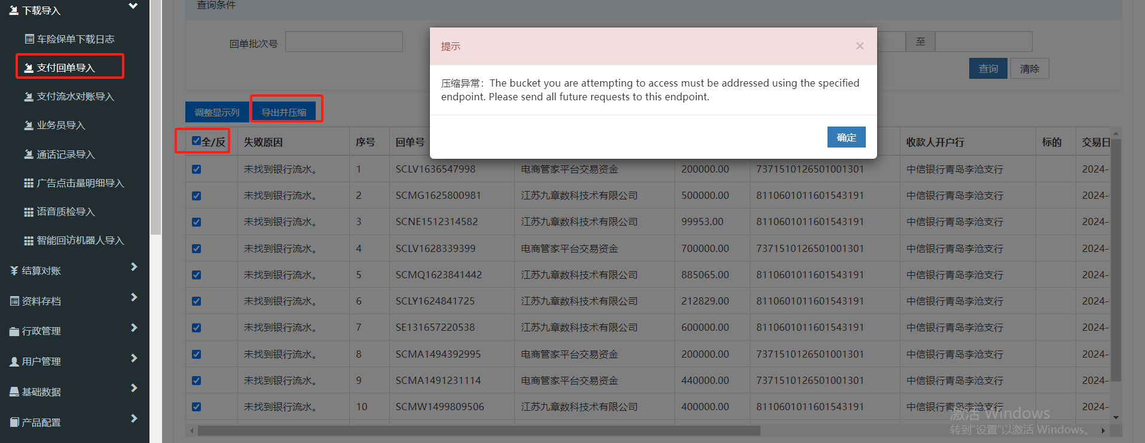Viewport: 1145px width, 443px height.
Task: Click the 广告点击量明细导入 grid icon
Action: [x=29, y=183]
